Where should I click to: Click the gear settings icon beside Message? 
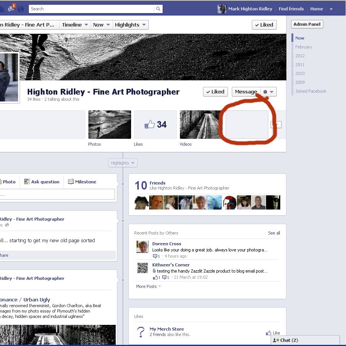(x=265, y=92)
